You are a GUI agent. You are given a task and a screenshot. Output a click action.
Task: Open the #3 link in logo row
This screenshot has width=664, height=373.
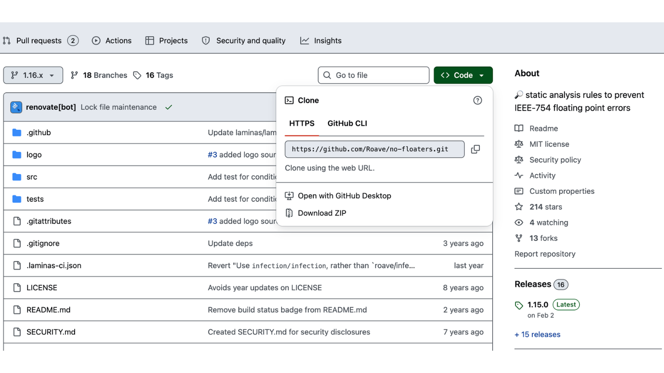click(x=212, y=155)
